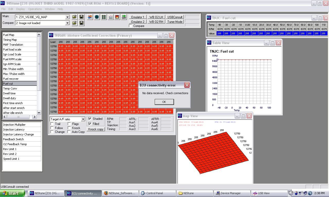This screenshot has height=197, width=329.
Task: Enable the Trail checkbox
Action: pyautogui.click(x=52, y=124)
